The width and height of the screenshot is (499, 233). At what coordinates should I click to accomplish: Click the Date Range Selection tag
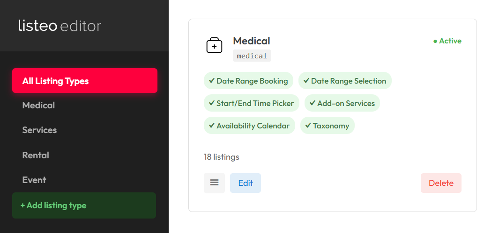point(345,81)
